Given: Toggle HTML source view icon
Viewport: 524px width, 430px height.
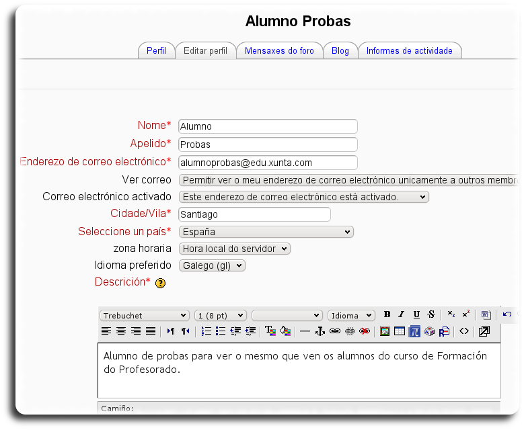Looking at the screenshot, I should [x=464, y=331].
